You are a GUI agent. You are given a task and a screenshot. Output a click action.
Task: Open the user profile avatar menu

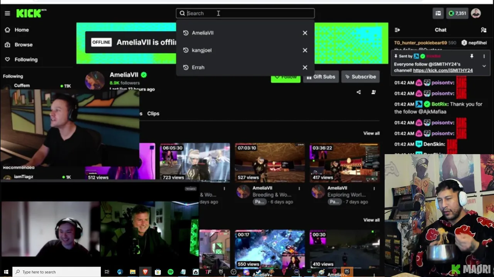tap(476, 13)
